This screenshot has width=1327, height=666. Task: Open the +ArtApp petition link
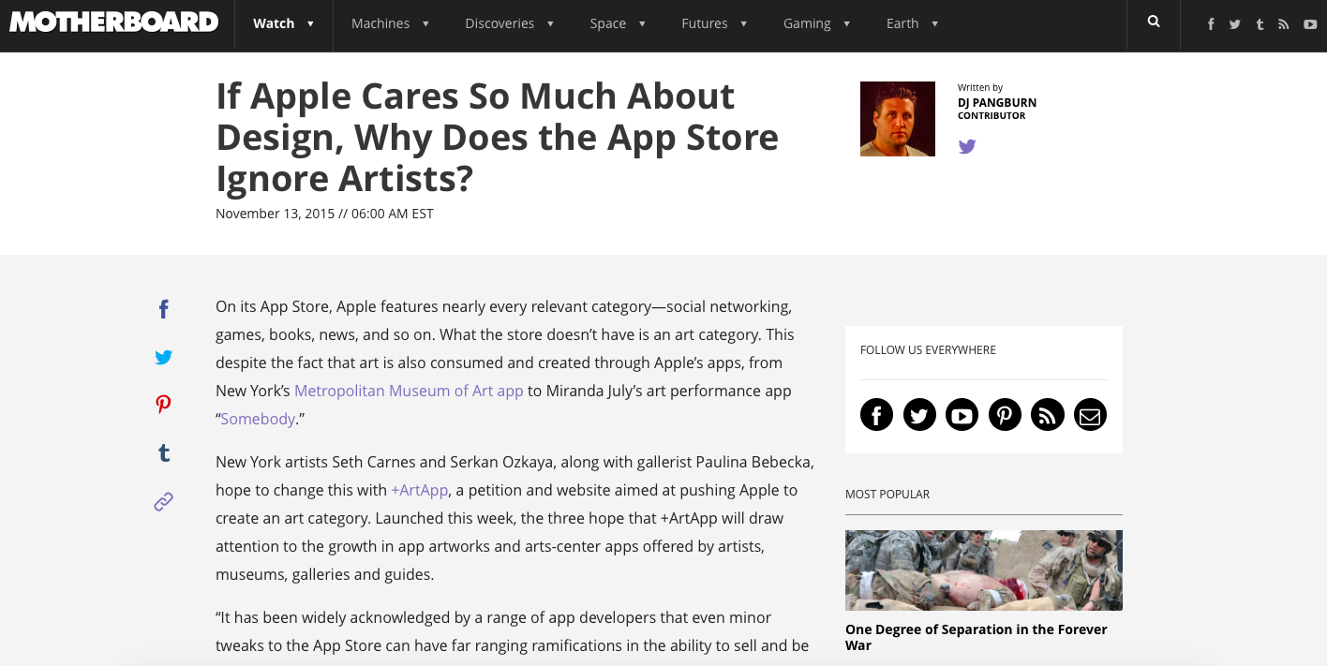click(x=420, y=490)
